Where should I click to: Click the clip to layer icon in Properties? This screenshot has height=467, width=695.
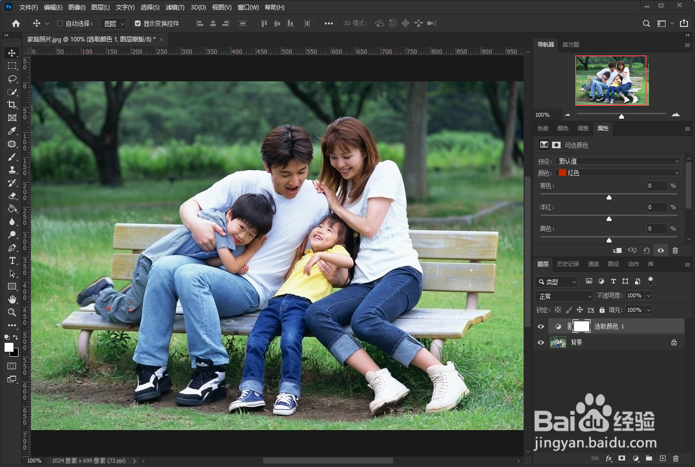[618, 250]
